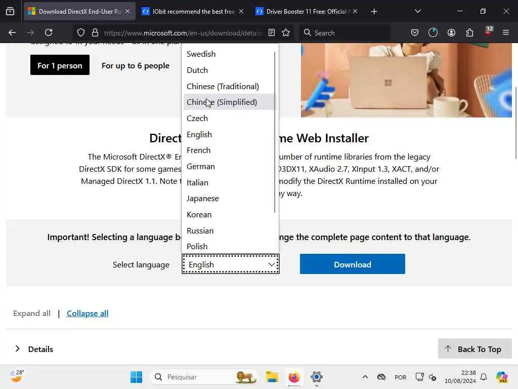518x389 pixels.
Task: Click the cloud sync tray icon
Action: 381,377
